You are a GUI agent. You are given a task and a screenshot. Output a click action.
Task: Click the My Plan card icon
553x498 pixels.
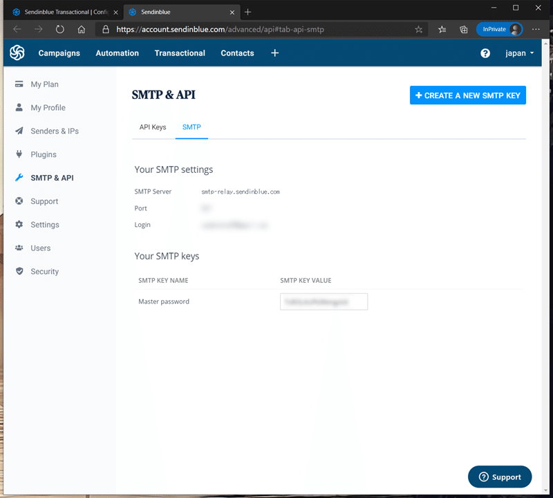pyautogui.click(x=19, y=84)
